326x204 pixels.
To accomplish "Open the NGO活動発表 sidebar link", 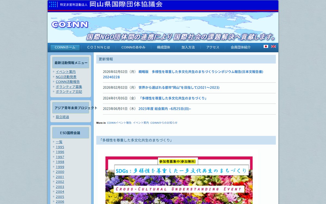I will click(x=66, y=77).
